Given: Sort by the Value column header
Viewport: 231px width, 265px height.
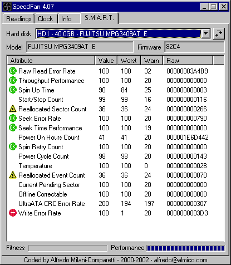Looking at the screenshot, I should (106, 61).
